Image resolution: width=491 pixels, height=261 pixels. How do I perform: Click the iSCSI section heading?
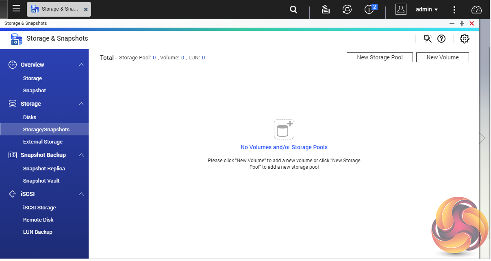click(x=28, y=194)
